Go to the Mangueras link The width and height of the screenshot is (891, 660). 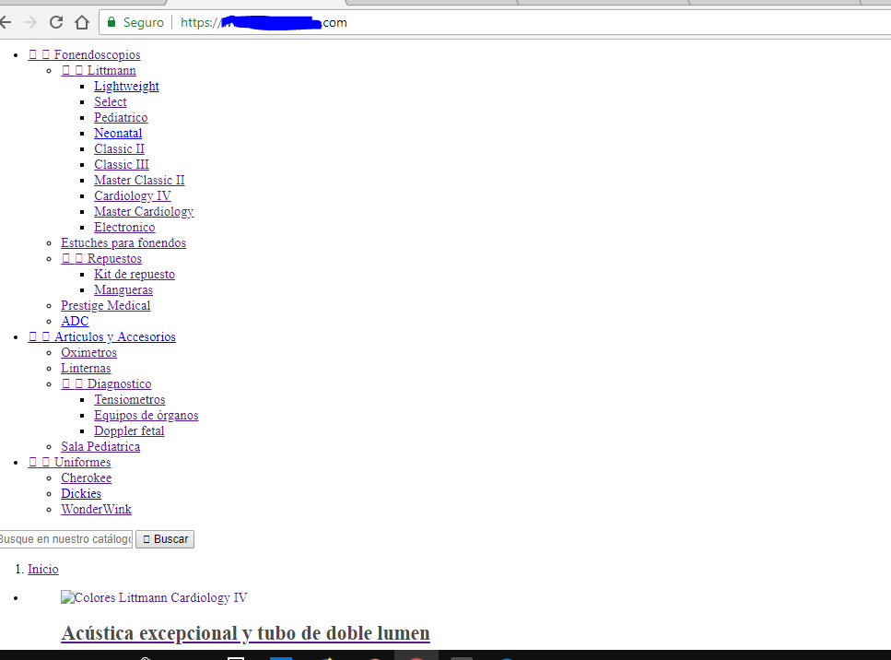123,290
